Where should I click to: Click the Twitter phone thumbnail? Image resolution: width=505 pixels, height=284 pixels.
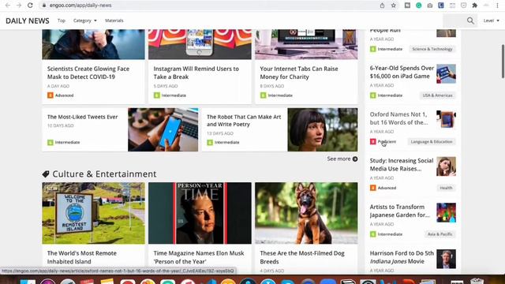[163, 129]
